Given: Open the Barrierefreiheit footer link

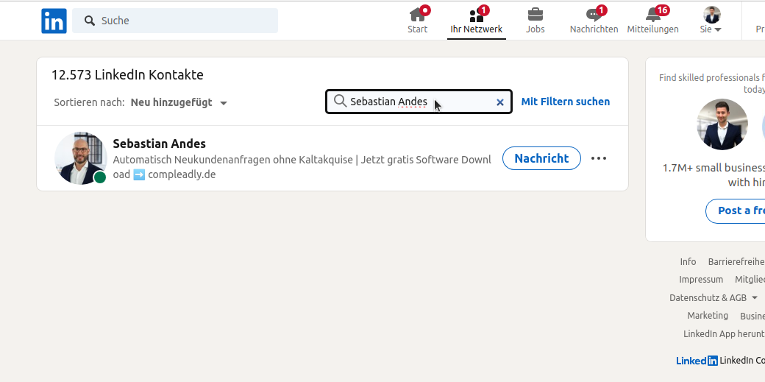Looking at the screenshot, I should (736, 262).
